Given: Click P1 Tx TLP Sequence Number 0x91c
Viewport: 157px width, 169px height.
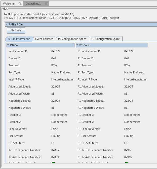Looking at the screenshot, I should [x=128, y=150].
